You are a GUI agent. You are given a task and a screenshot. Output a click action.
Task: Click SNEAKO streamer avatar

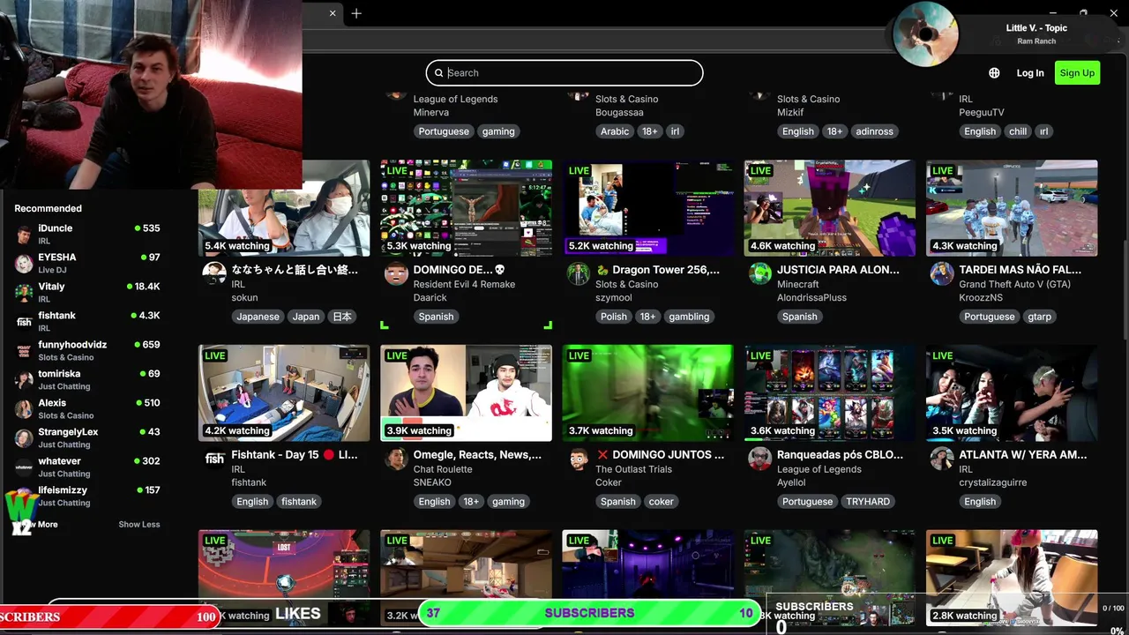[x=396, y=459]
